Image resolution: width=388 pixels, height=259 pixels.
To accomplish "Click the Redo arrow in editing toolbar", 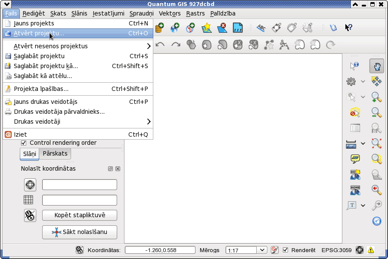I will click(x=176, y=45).
